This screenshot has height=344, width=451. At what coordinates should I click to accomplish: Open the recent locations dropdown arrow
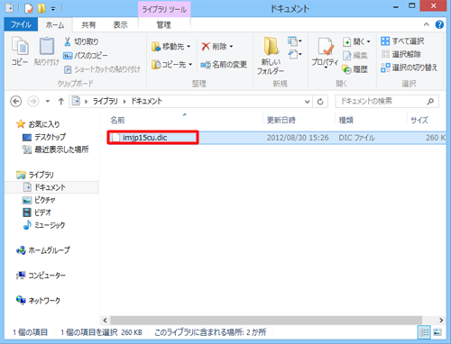tap(48, 102)
